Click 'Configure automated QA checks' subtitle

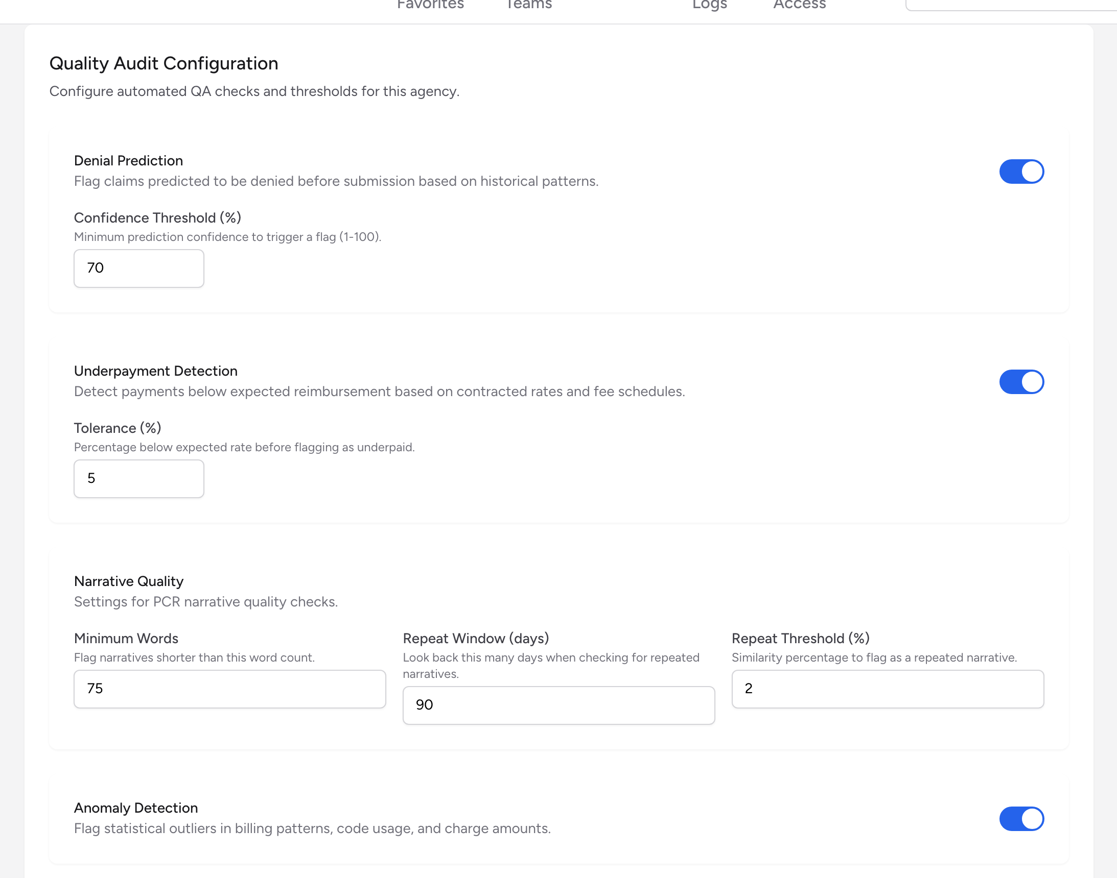254,91
